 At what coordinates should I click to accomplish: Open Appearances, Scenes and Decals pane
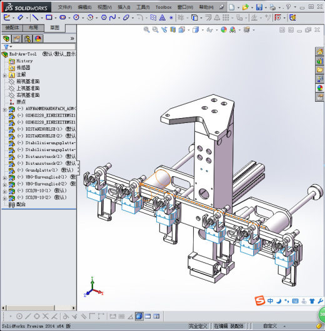[x=320, y=88]
